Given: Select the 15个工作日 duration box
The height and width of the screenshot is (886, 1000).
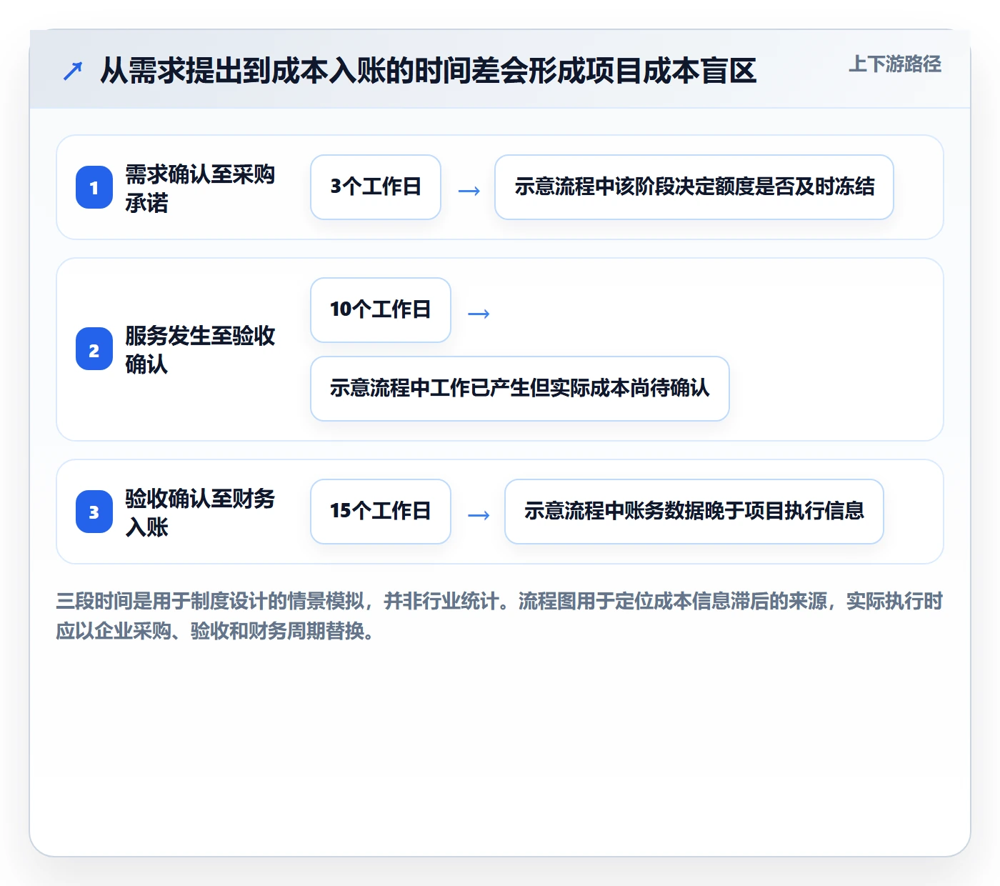Looking at the screenshot, I should [381, 512].
